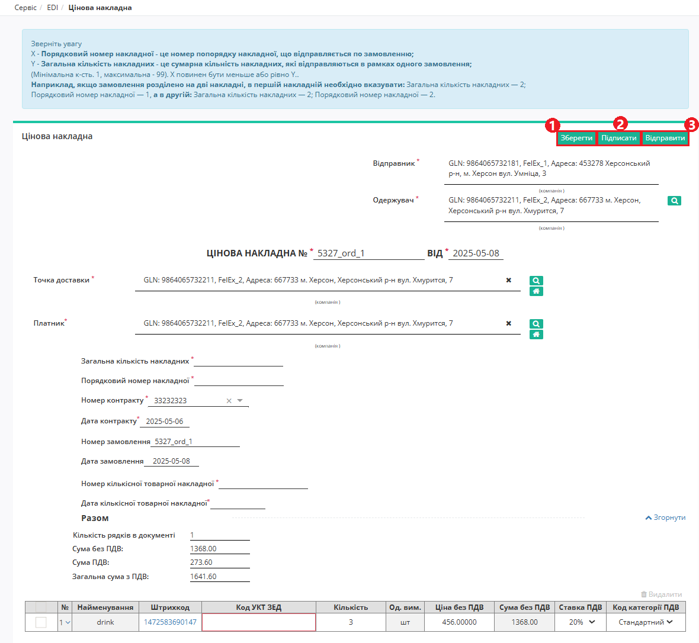Click the invoice number field 5327_ord_1

click(369, 253)
